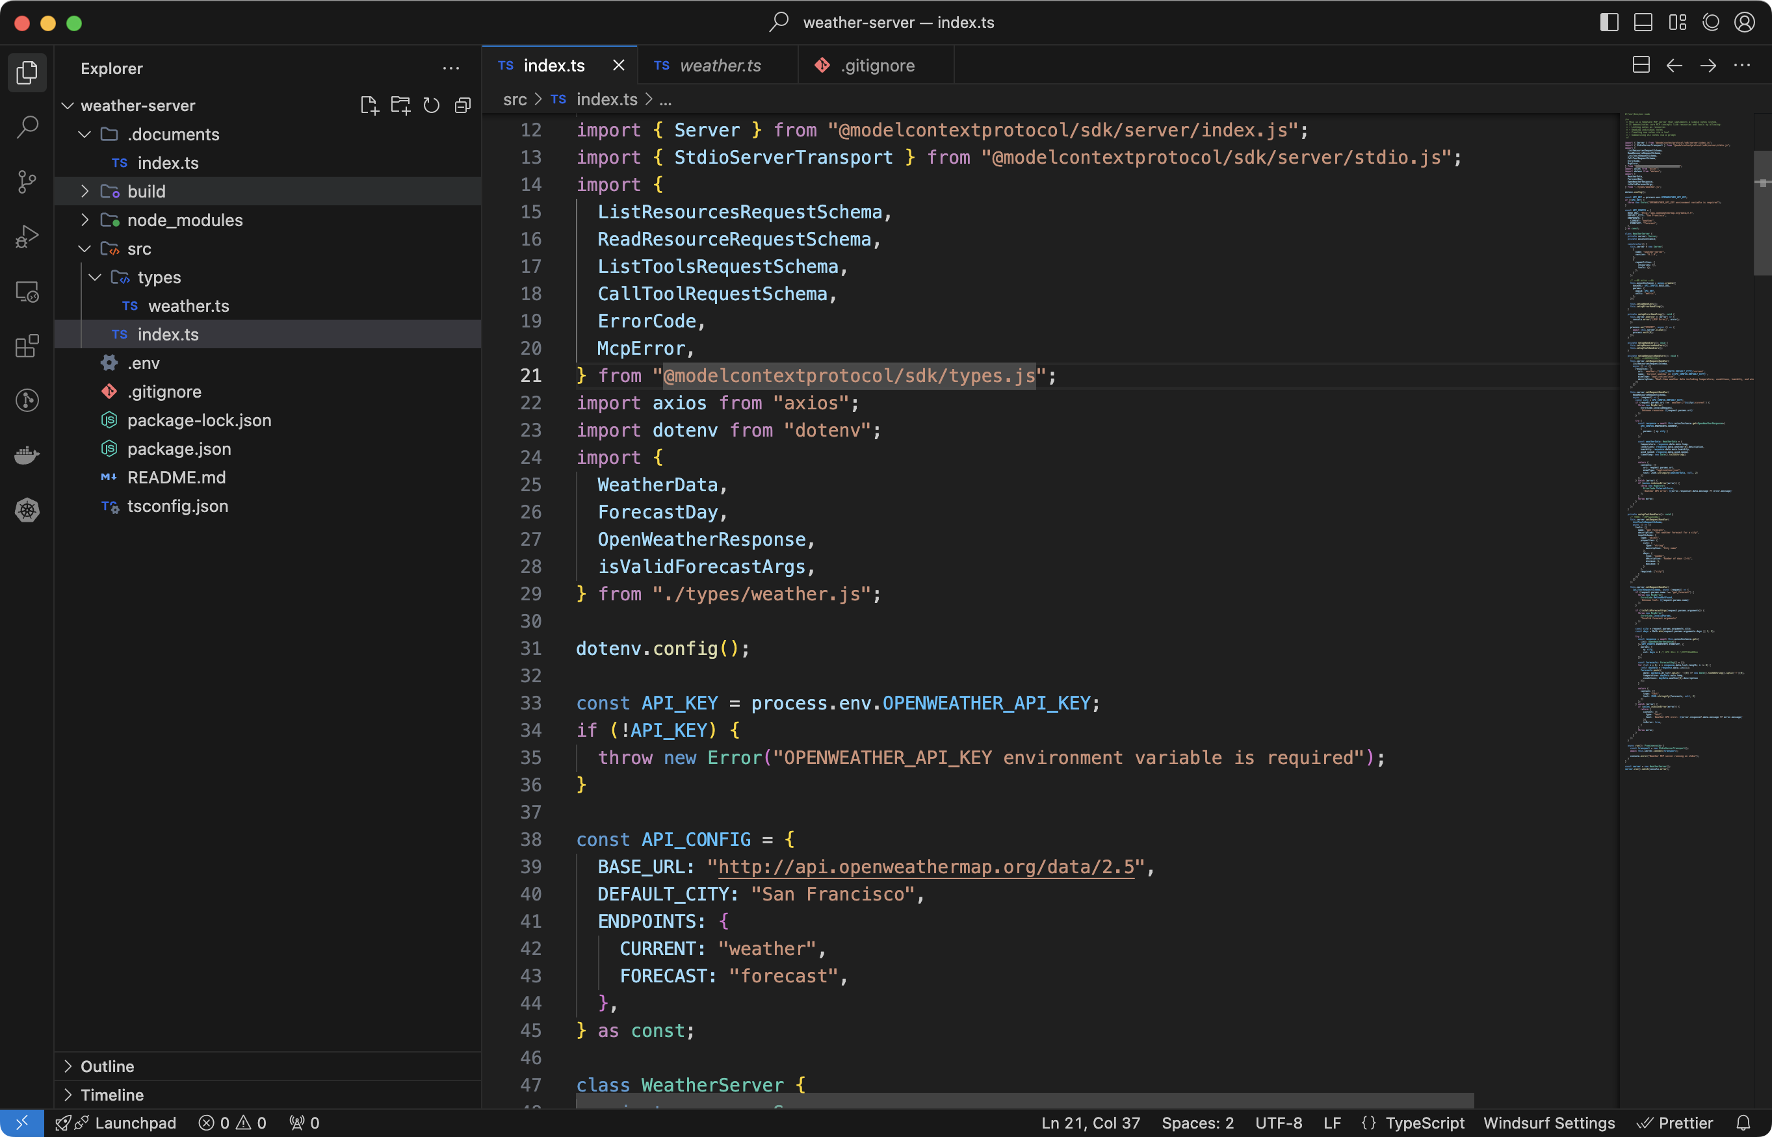Click the split editor layout icon
1772x1137 pixels.
pos(1641,65)
